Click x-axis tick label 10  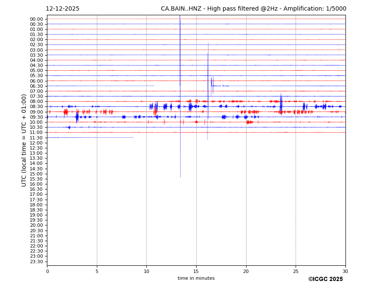pyautogui.click(x=146, y=271)
